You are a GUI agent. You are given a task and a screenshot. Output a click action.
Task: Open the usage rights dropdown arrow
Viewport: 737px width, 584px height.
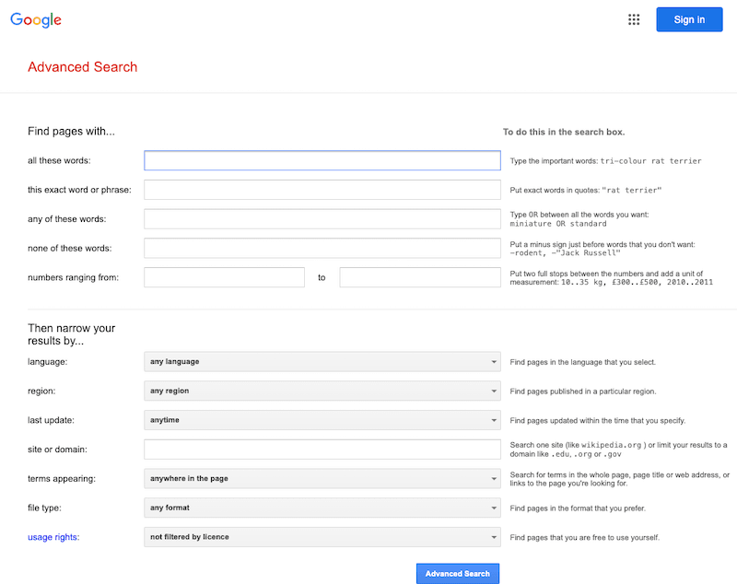[x=493, y=537]
